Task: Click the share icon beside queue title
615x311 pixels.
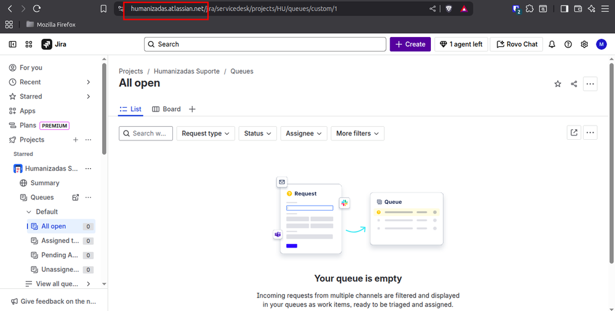Action: pyautogui.click(x=574, y=84)
